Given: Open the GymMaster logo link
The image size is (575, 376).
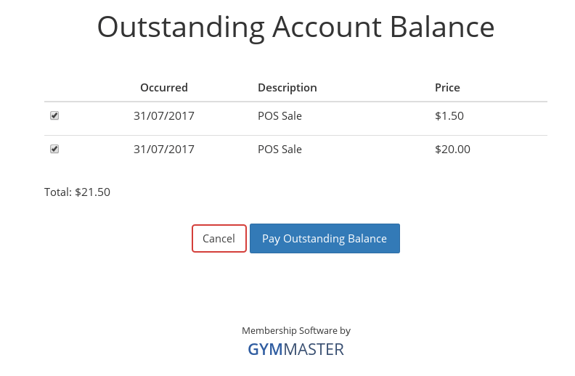Looking at the screenshot, I should point(295,349).
